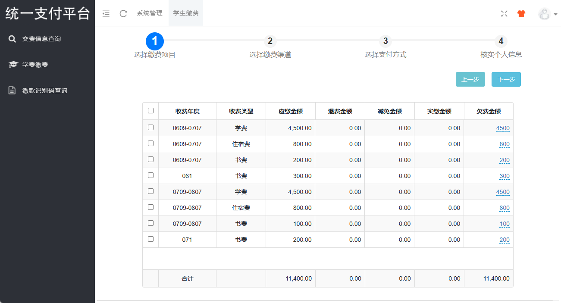Check the 0609-0707 书费 row checkbox

tap(150, 159)
